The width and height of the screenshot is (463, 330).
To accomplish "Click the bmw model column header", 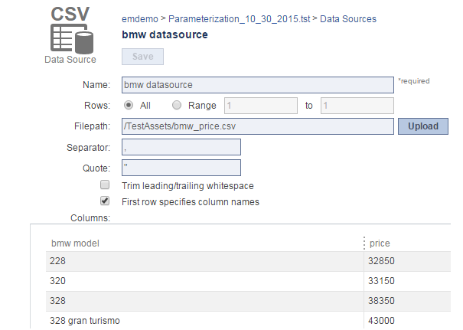I will pos(75,243).
